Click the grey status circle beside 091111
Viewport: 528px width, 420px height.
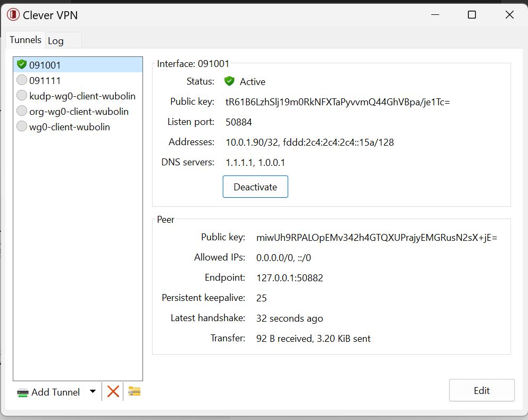pos(22,80)
